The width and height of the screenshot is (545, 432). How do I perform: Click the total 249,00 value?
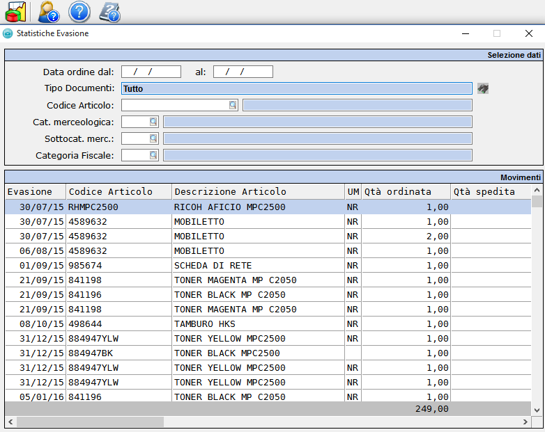click(431, 409)
